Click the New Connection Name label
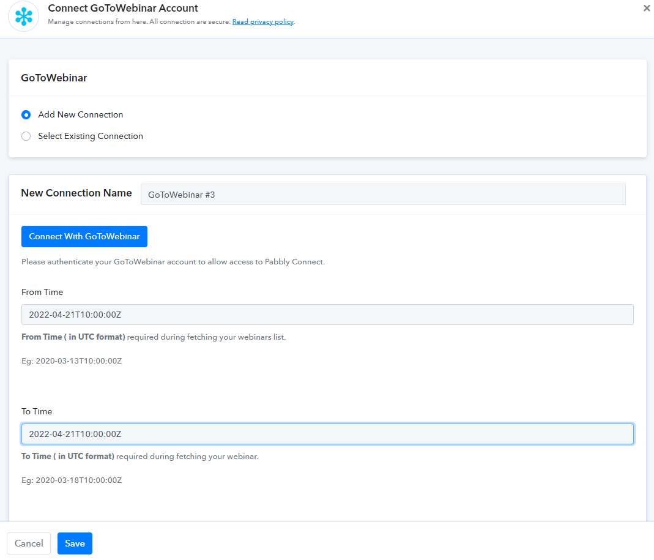This screenshot has height=560, width=654. (76, 193)
